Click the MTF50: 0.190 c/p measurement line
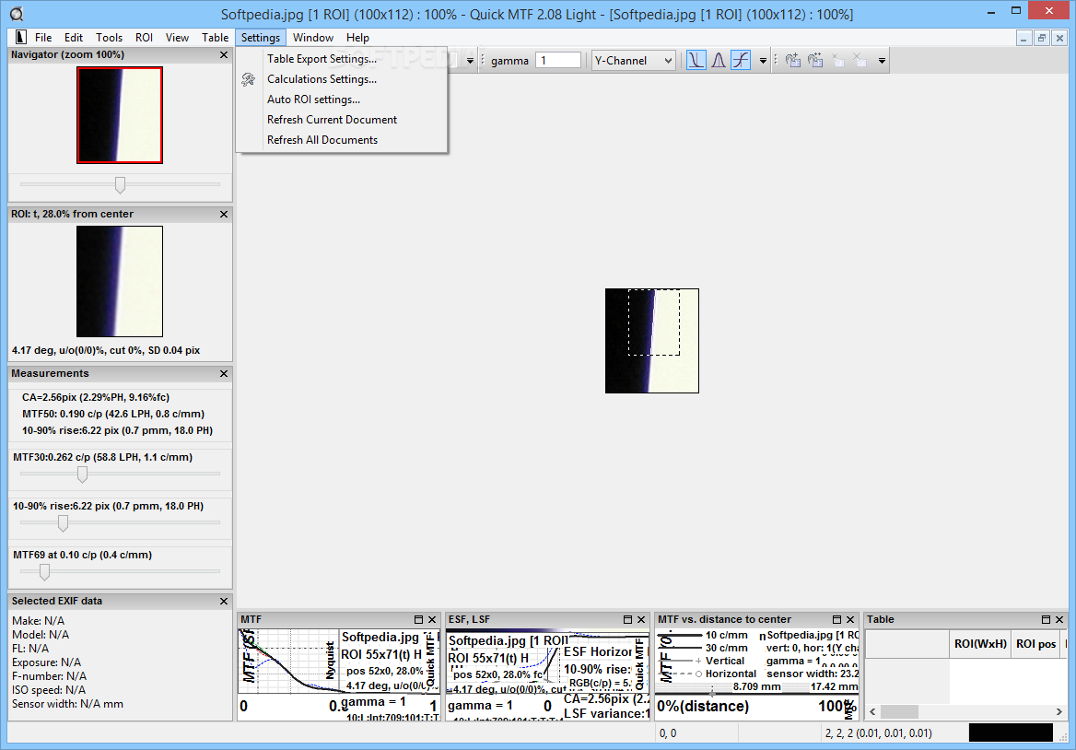 [x=113, y=414]
